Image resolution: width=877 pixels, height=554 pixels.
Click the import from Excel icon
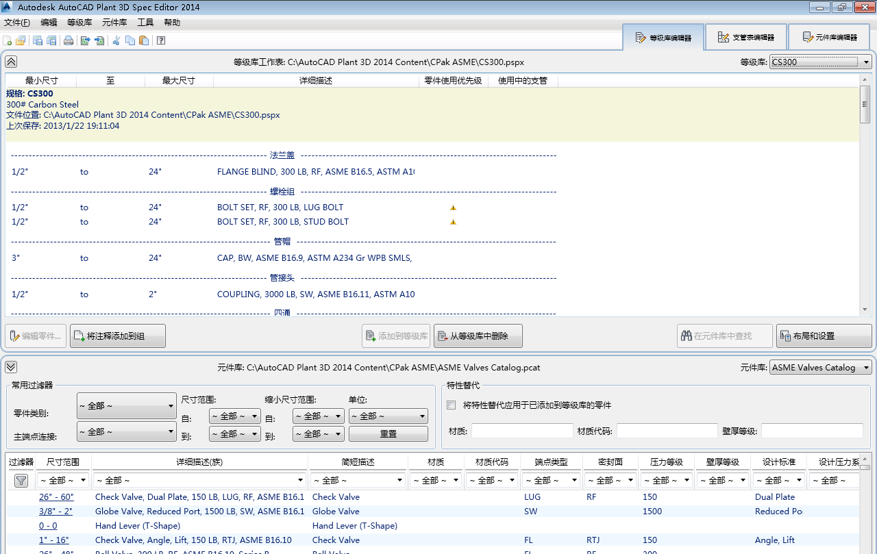[x=99, y=40]
